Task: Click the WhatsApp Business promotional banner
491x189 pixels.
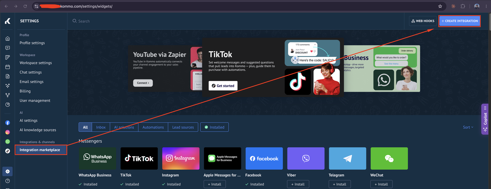Action: pyautogui.click(x=382, y=68)
